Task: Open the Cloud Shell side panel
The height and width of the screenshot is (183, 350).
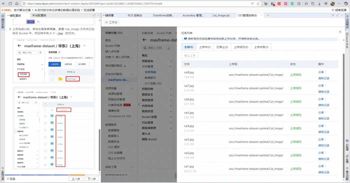Action: pos(347,40)
